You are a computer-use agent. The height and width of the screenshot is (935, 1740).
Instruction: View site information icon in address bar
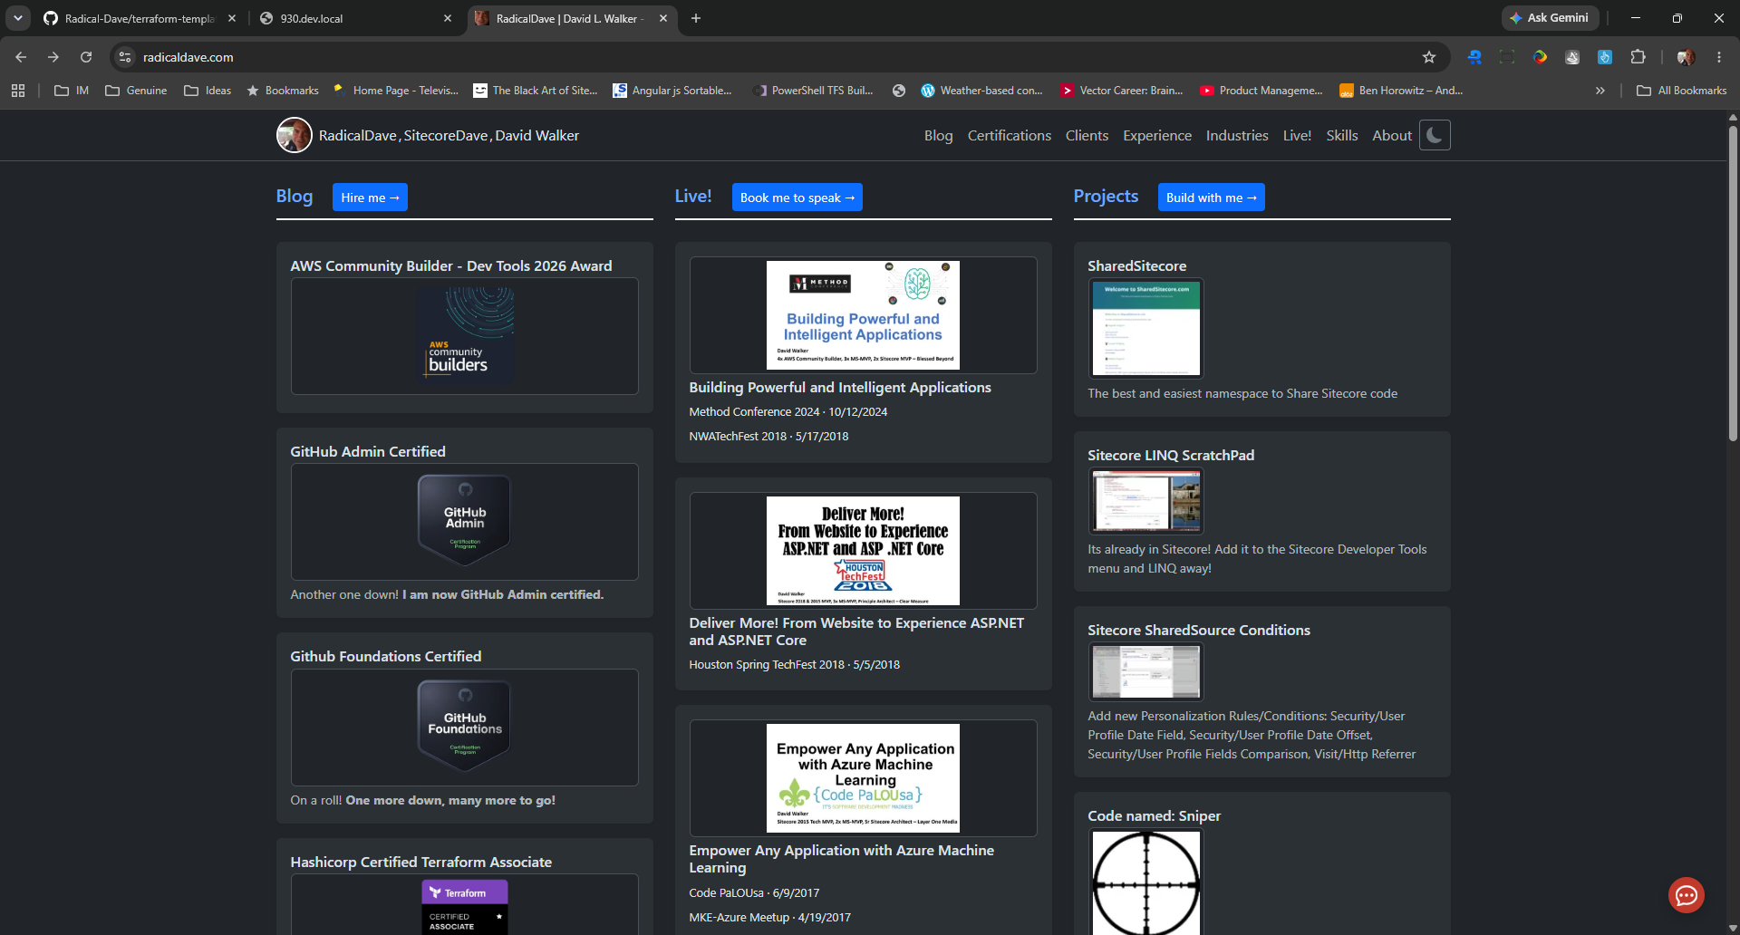125,57
